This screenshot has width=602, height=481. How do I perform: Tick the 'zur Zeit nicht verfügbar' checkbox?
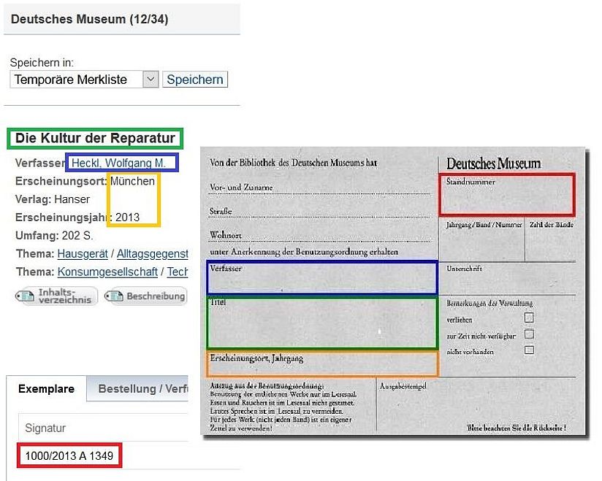(x=529, y=334)
